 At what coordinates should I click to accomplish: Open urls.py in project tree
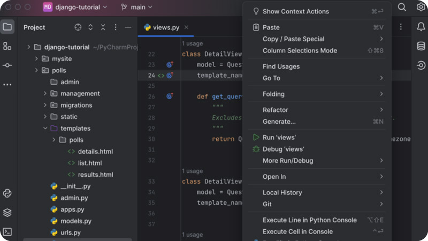[x=66, y=232]
